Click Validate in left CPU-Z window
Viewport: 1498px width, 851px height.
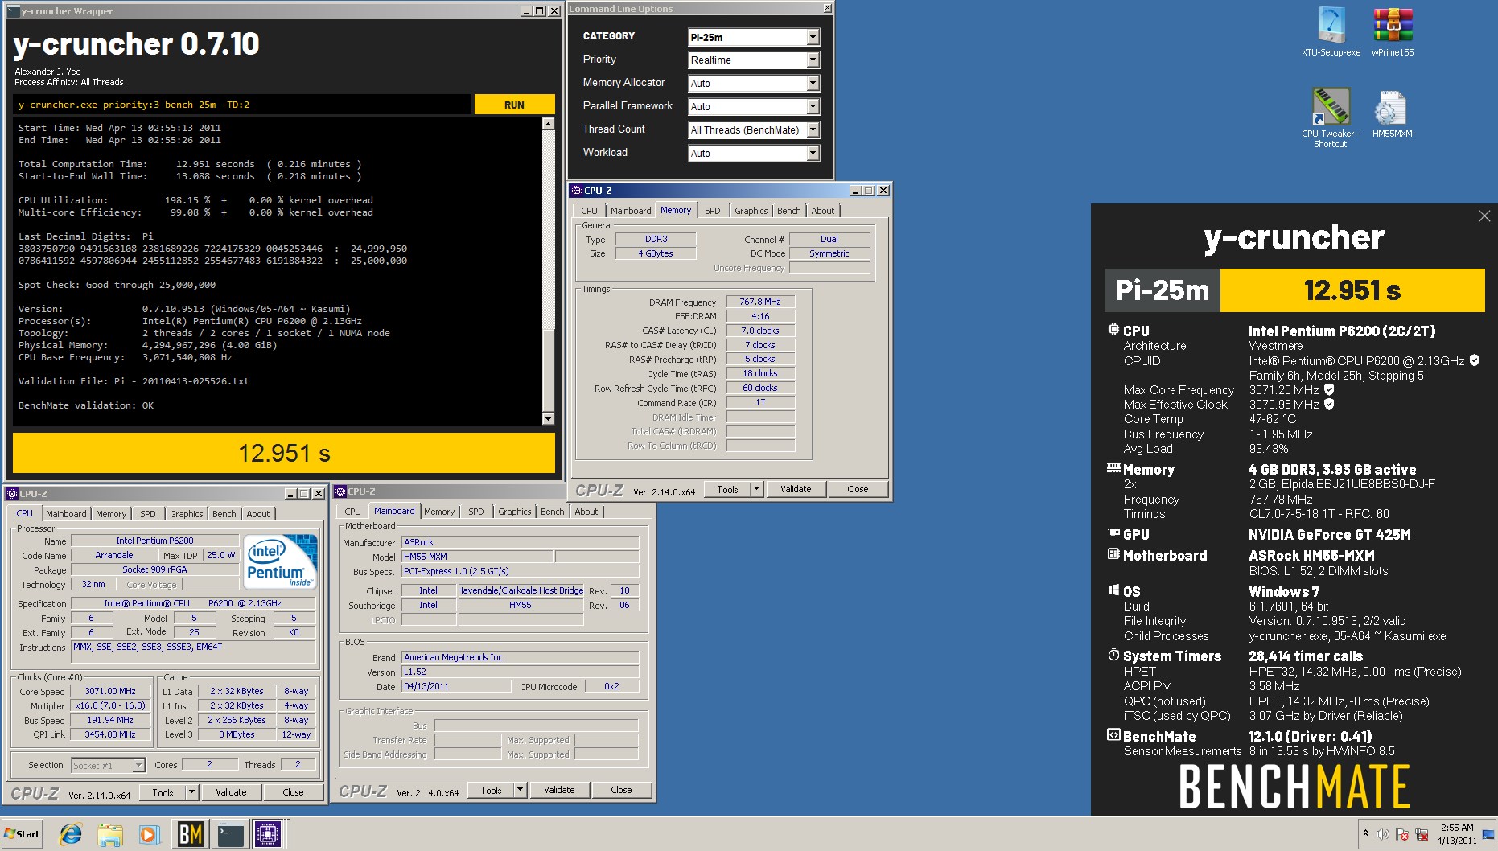click(x=231, y=792)
